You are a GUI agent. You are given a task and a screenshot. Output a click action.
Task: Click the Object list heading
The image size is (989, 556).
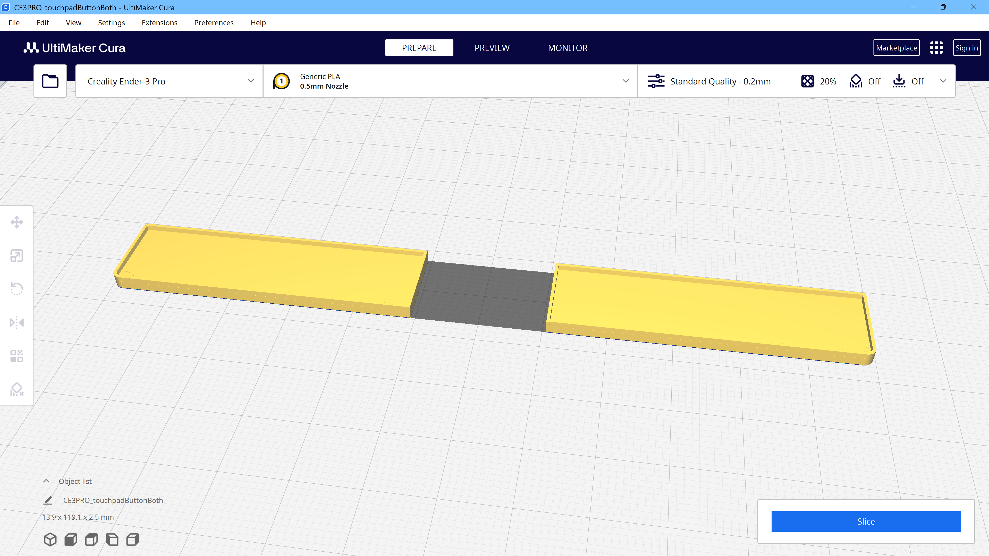pyautogui.click(x=75, y=481)
